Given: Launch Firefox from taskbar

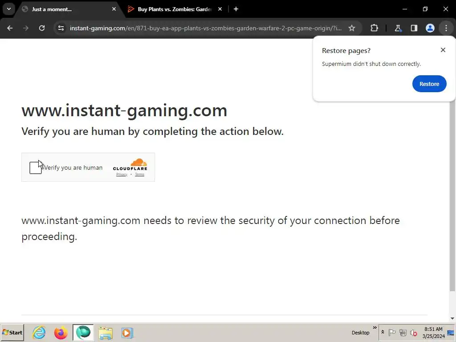Looking at the screenshot, I should pos(61,333).
